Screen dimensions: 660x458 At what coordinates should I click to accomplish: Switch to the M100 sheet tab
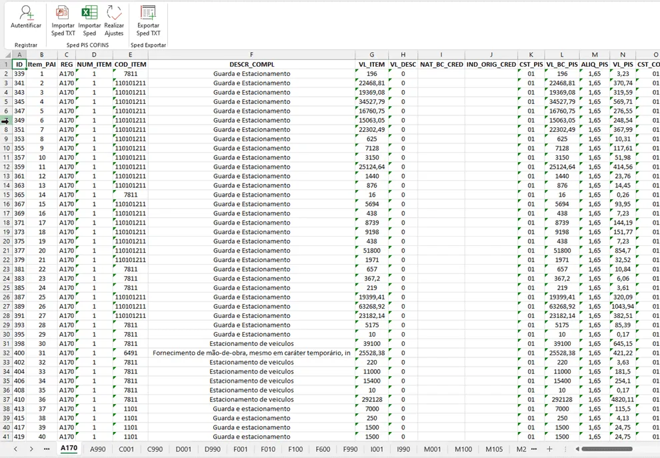(x=463, y=449)
